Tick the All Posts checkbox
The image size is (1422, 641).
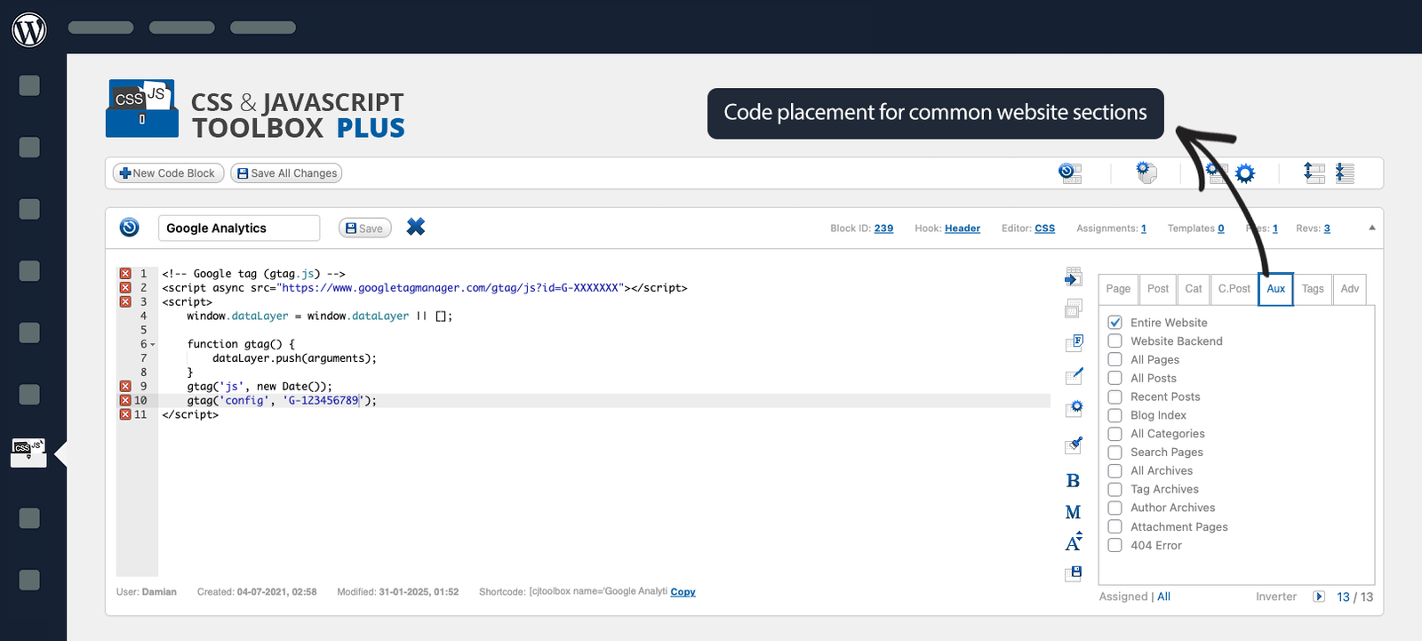coord(1114,378)
